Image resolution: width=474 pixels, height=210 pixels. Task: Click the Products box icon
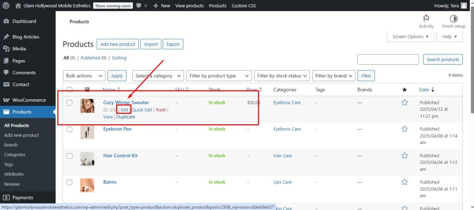(6, 112)
